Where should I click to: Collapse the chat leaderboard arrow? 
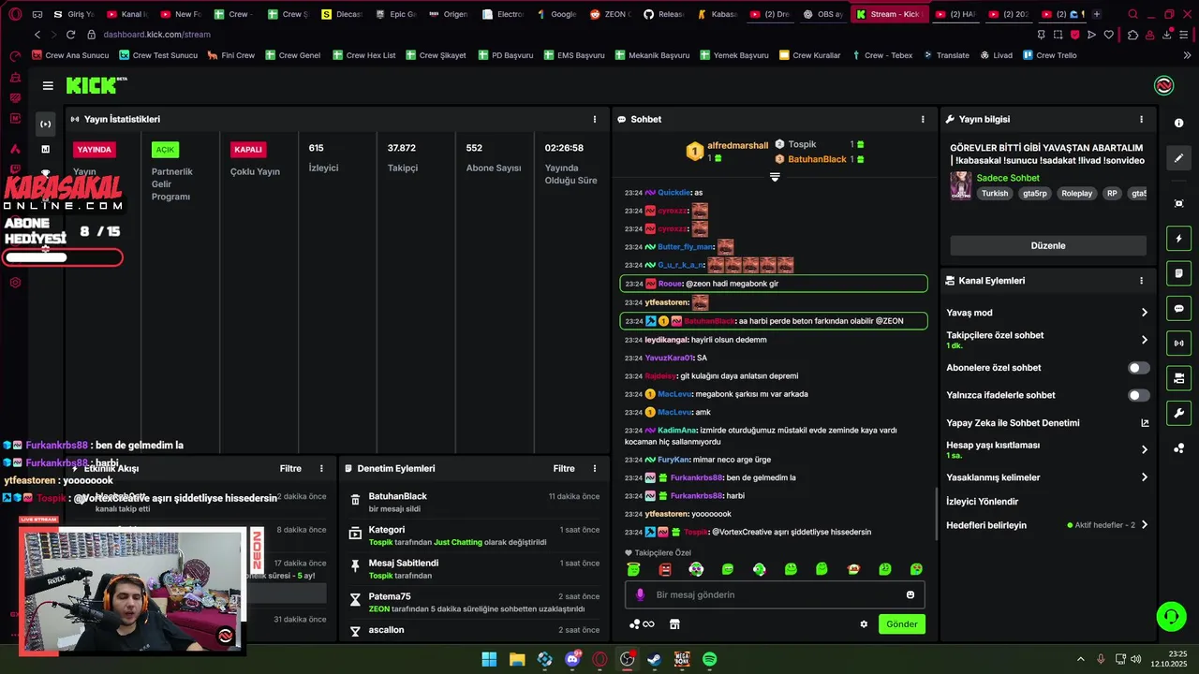(775, 177)
